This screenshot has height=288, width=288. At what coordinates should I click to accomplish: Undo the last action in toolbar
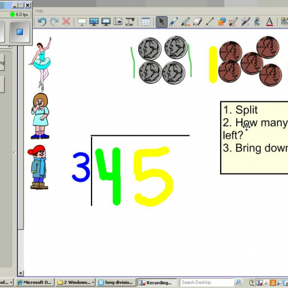[x=42, y=21]
